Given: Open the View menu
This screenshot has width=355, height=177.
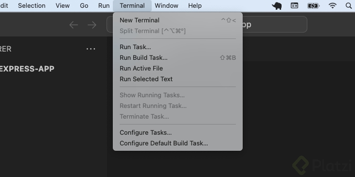Looking at the screenshot, I should tap(62, 6).
